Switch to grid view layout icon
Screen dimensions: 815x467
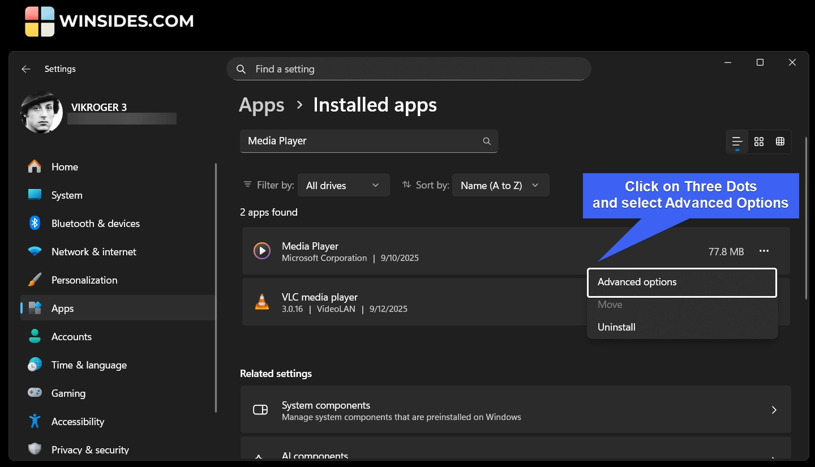click(x=759, y=142)
